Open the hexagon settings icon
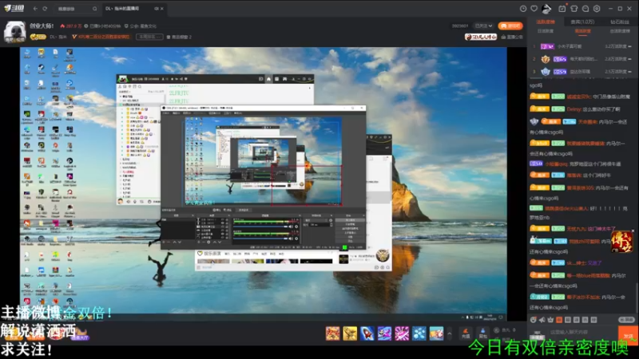The width and height of the screenshot is (639, 359). pyautogui.click(x=597, y=9)
